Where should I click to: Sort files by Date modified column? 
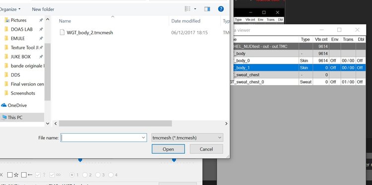[186, 21]
